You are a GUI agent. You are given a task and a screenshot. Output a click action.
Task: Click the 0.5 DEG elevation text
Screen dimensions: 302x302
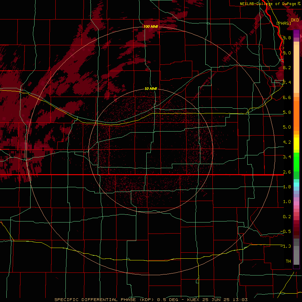(x=167, y=300)
